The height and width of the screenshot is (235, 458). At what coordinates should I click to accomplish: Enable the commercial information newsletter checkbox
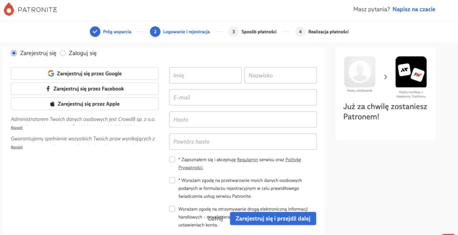pos(172,209)
